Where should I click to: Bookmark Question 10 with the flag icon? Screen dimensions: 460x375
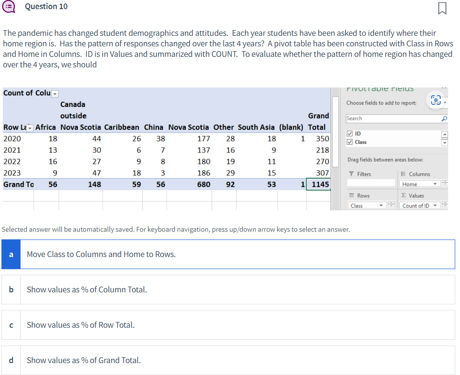click(442, 8)
